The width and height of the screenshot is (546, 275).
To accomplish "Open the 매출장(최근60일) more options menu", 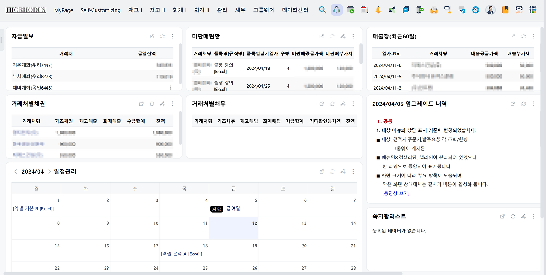I will point(534,36).
